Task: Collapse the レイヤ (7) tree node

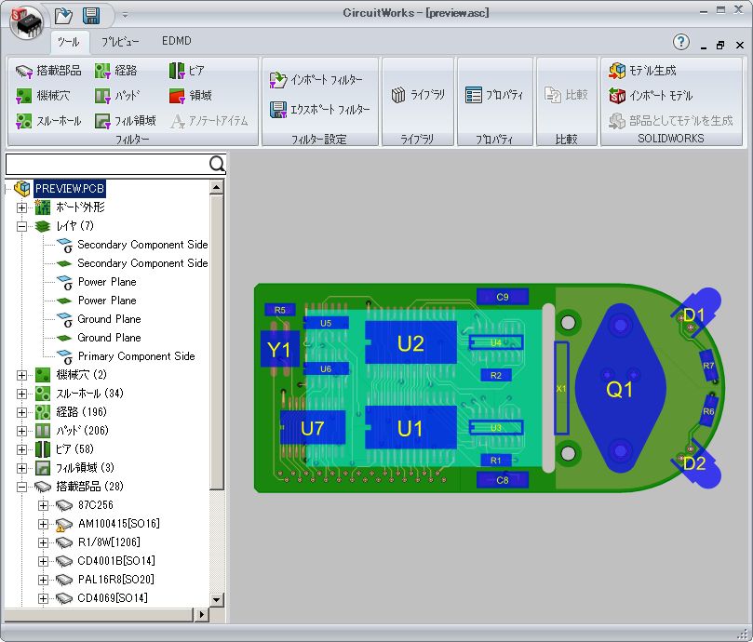Action: (x=21, y=226)
